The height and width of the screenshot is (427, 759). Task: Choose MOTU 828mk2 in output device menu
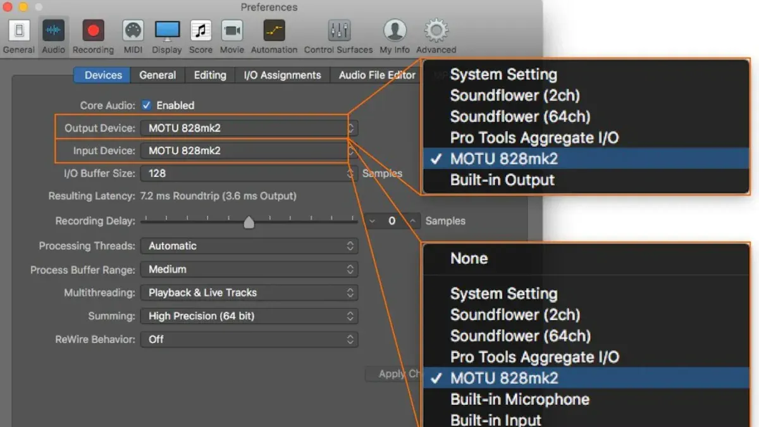[586, 159]
